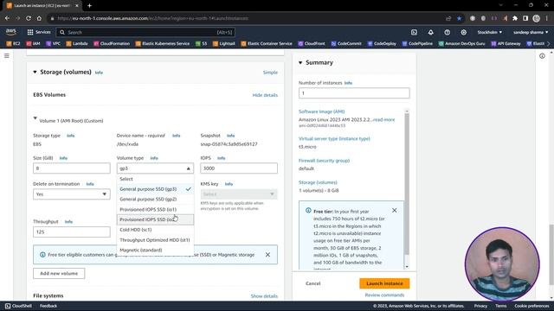
Task: Open the CloudShell icon in top bar
Action: tap(414, 32)
